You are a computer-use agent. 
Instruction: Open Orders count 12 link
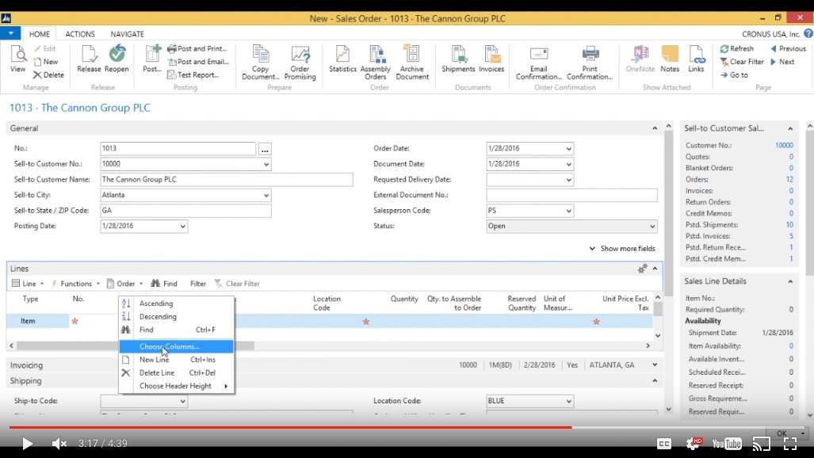(x=789, y=179)
